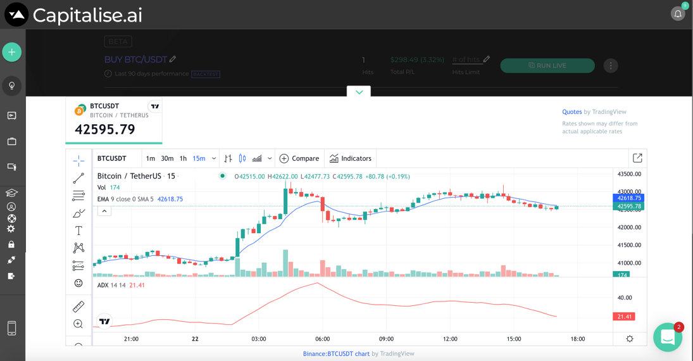Open chart in fullscreen popup

tap(637, 158)
